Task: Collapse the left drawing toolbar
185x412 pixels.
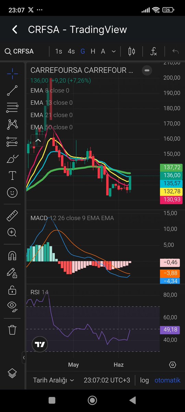Action: point(24,357)
